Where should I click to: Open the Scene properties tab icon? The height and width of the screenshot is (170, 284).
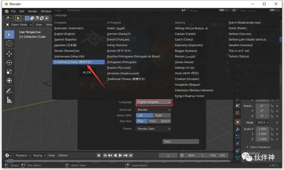(238, 106)
